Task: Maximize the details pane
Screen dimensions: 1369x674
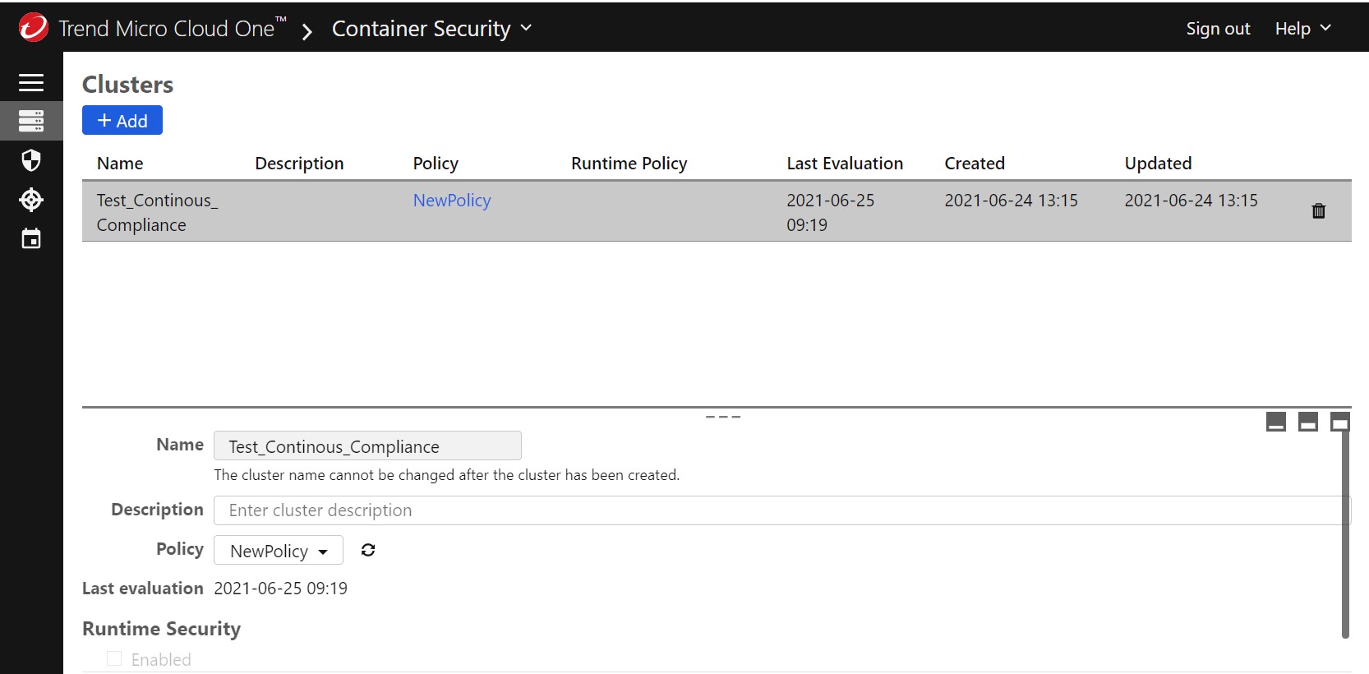Action: point(1340,422)
